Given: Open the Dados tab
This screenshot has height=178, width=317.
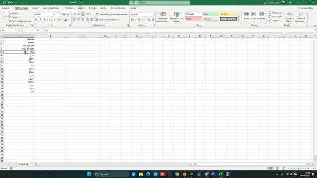Looking at the screenshot, I should coord(81,8).
